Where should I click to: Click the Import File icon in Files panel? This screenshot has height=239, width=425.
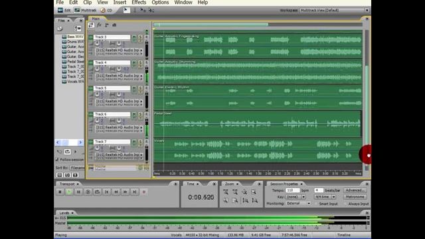point(60,29)
